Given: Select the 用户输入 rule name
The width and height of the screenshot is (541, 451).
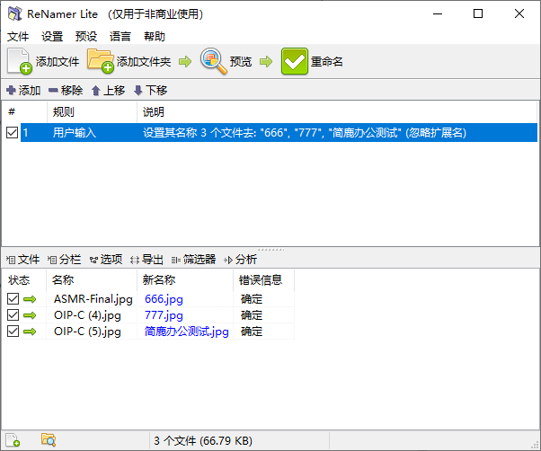Looking at the screenshot, I should (x=75, y=133).
